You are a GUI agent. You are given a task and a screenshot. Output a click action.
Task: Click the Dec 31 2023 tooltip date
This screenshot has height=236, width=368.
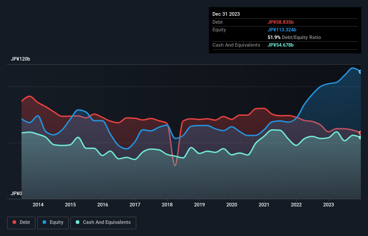point(226,14)
